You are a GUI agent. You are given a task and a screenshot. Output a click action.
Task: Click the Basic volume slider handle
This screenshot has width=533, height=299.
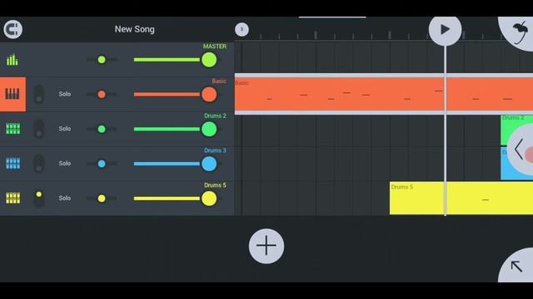click(209, 95)
